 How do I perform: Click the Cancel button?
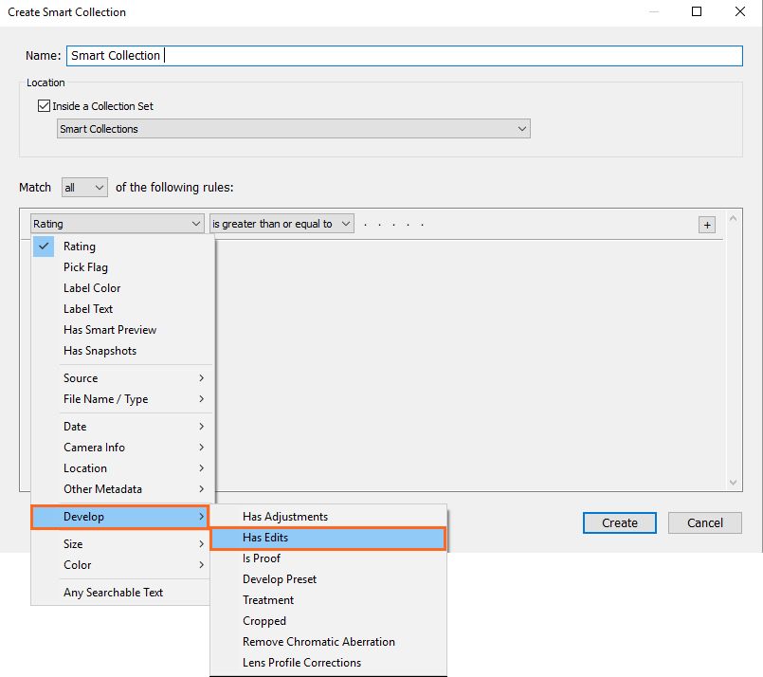(704, 522)
